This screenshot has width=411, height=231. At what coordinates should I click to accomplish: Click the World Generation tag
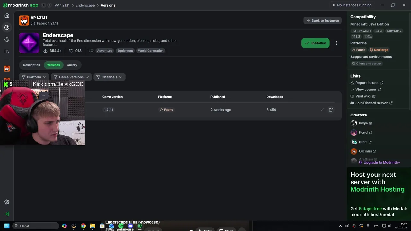[x=151, y=51]
